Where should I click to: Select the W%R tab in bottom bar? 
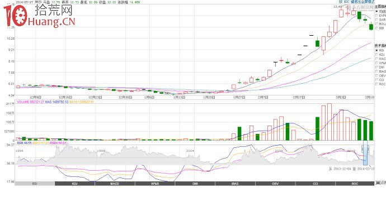point(155,184)
